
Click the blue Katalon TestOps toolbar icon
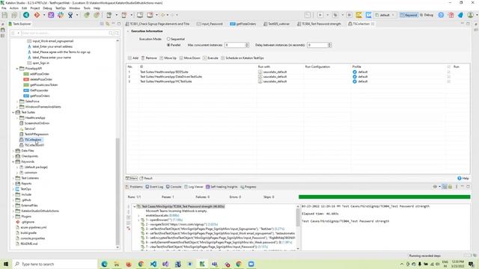point(26,15)
